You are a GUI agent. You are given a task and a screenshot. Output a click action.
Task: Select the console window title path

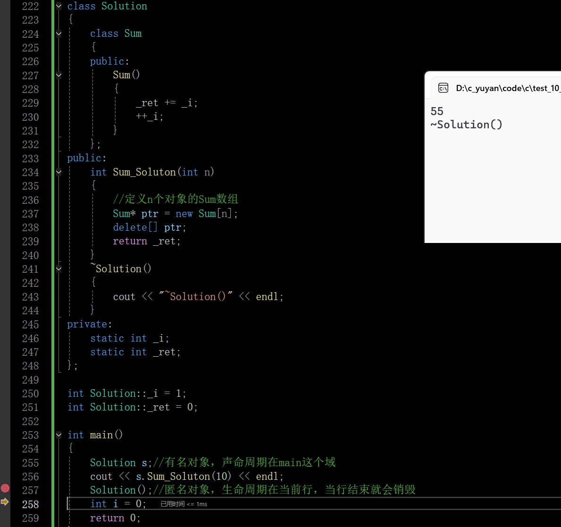[508, 88]
